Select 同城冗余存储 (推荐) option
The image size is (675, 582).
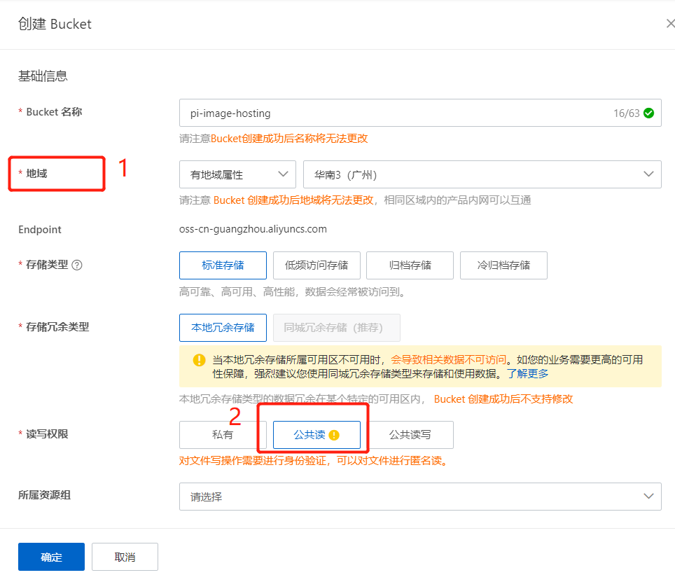[337, 327]
